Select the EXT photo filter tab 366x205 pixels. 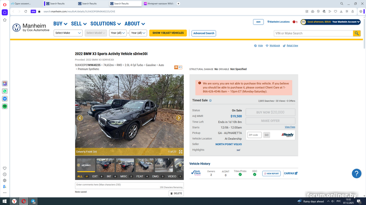(97, 176)
